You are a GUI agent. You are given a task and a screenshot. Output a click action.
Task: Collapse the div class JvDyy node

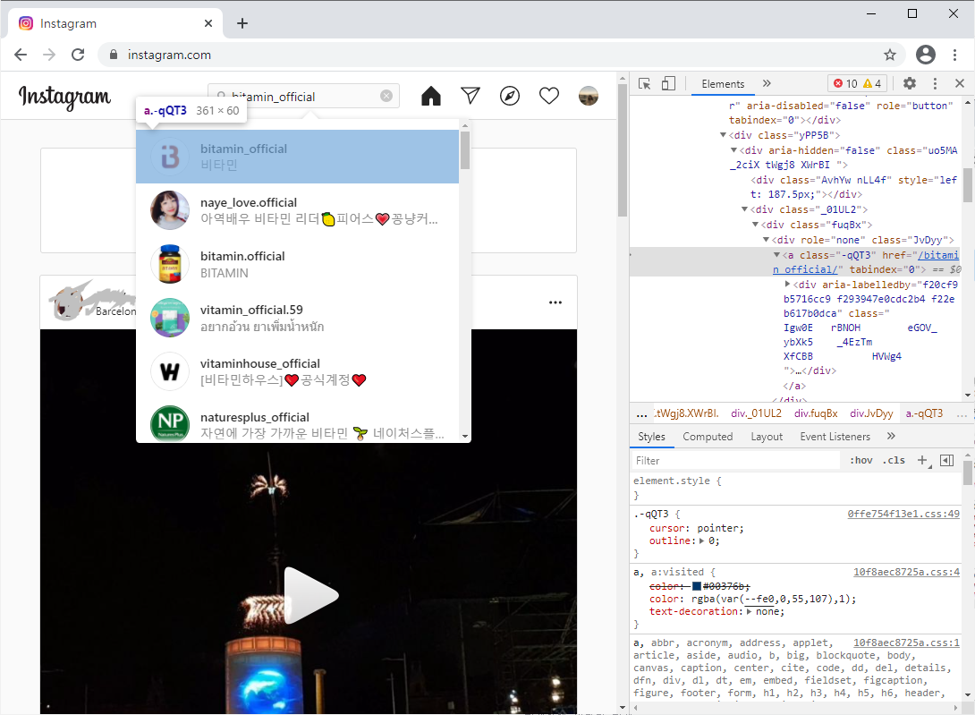[766, 240]
